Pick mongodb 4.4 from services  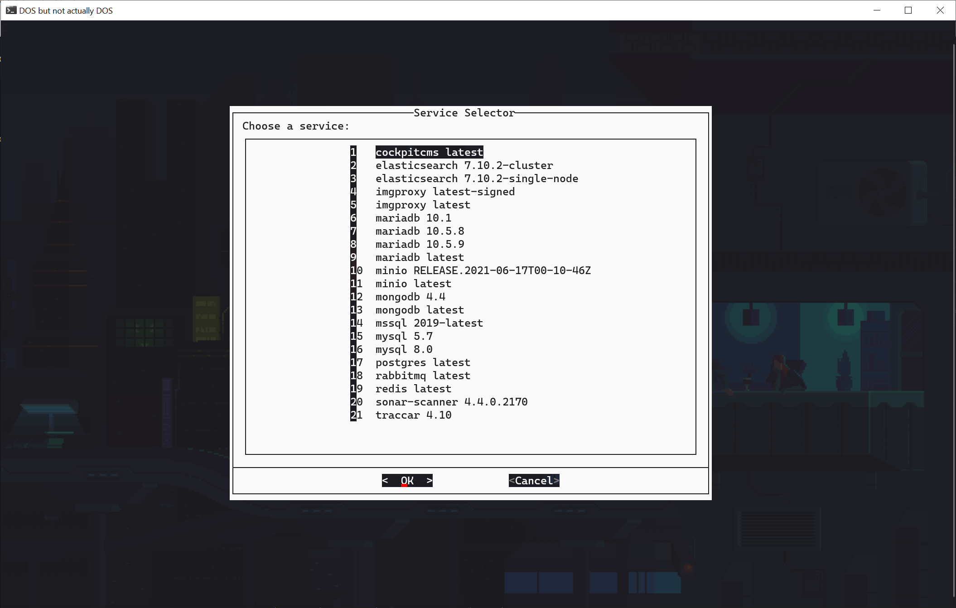(410, 297)
